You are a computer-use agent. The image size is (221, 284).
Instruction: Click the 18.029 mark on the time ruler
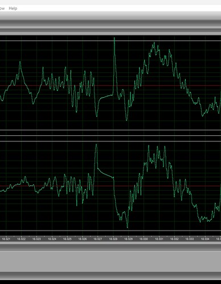[x=128, y=239]
